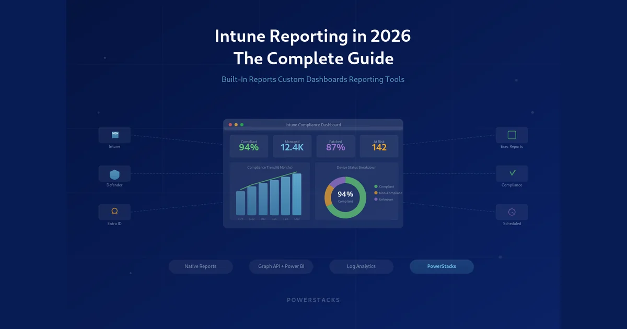Viewport: 627px width, 329px height.
Task: Click the Nov bar in trend chart
Action: pyautogui.click(x=252, y=201)
